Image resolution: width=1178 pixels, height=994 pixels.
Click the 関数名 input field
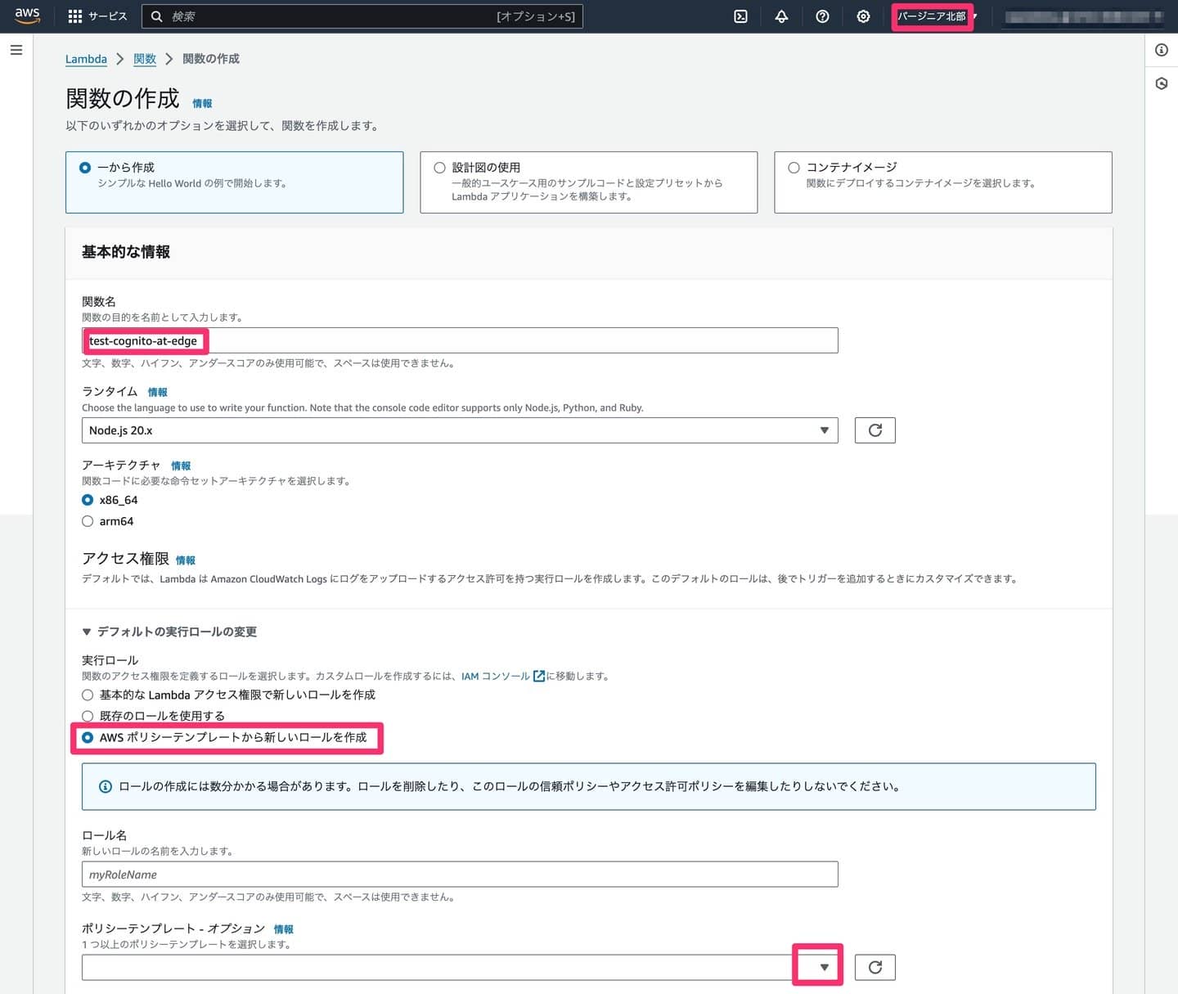coord(460,340)
